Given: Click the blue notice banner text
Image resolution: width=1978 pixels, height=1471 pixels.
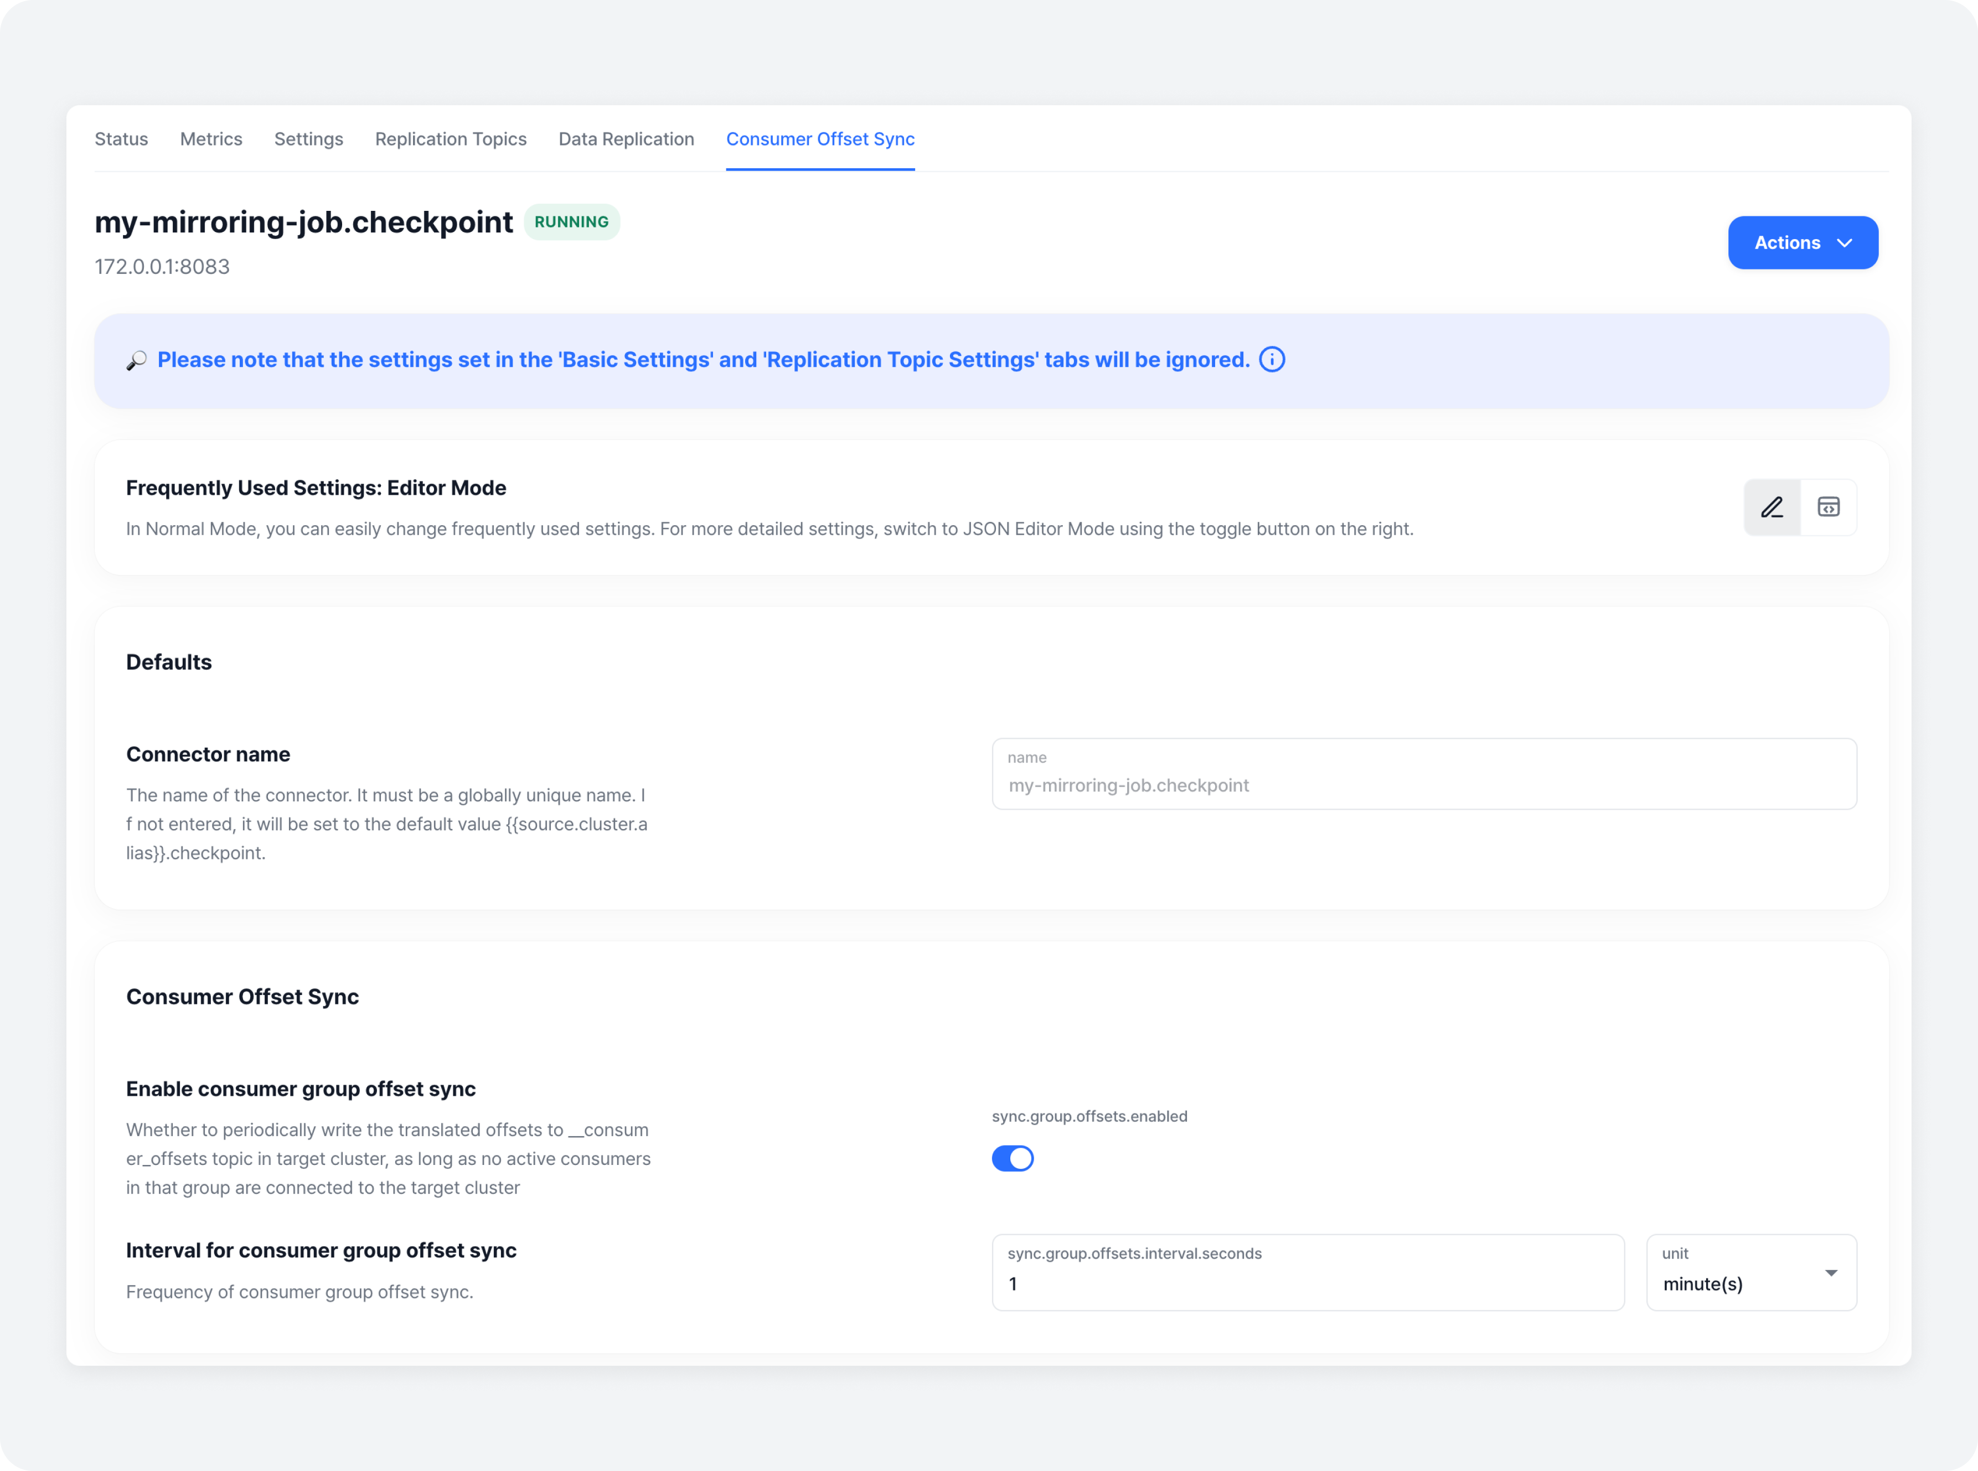Looking at the screenshot, I should [704, 360].
